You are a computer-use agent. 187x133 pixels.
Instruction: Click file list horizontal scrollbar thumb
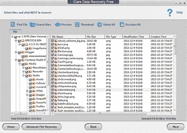click(100, 113)
